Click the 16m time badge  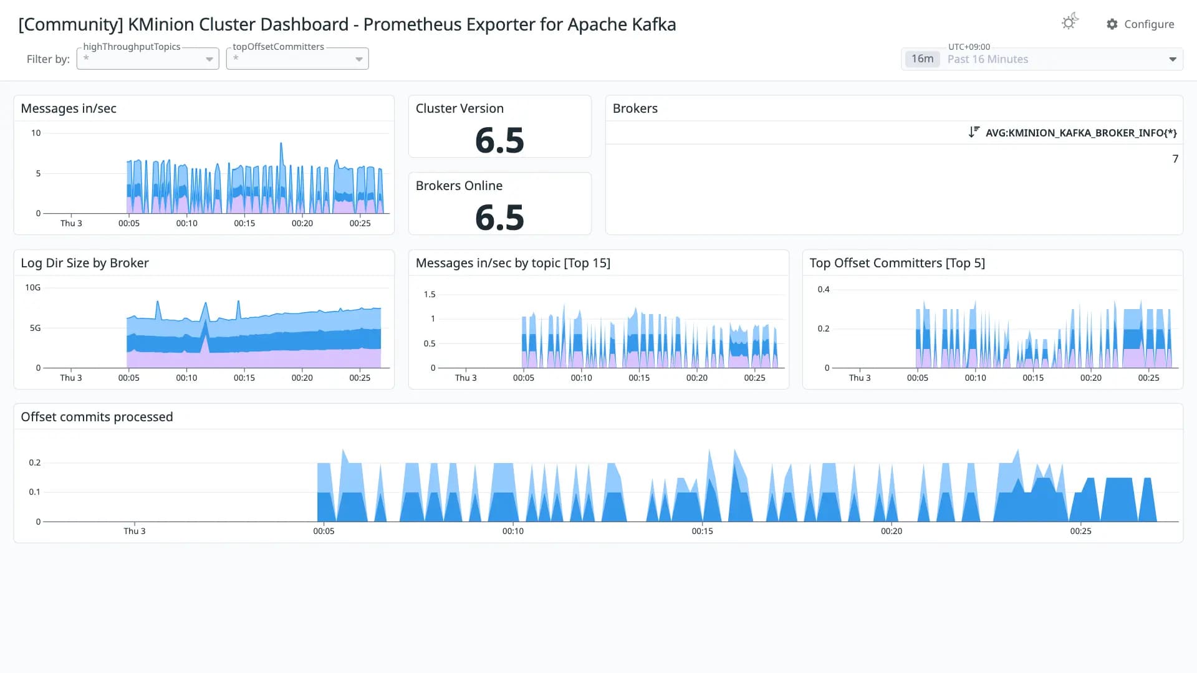tap(922, 59)
